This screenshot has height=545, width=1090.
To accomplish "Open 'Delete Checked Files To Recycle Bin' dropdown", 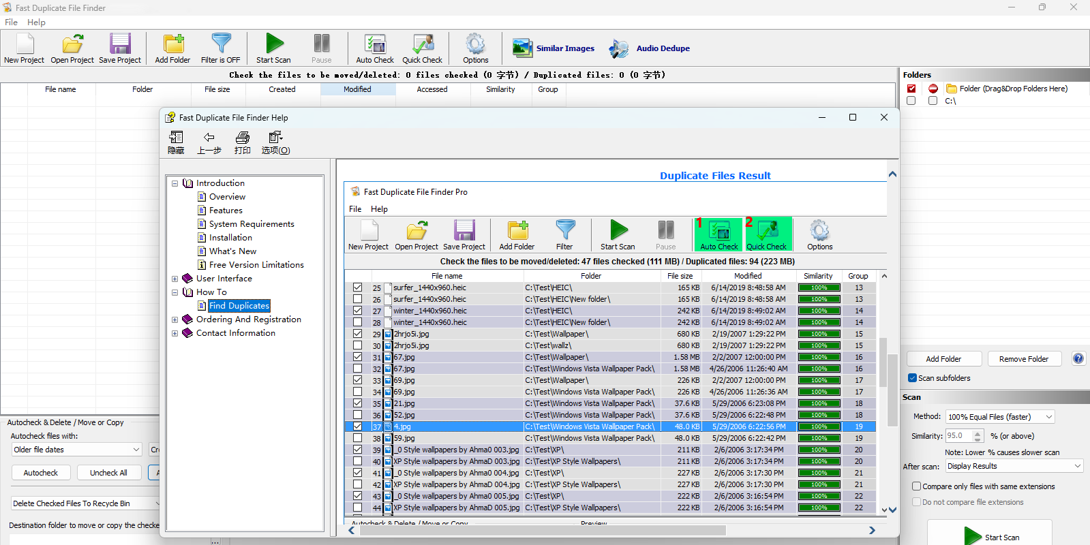I will click(85, 503).
